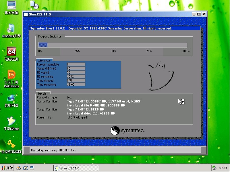Select the Ghost32 11.0 taskbar button

coord(76,168)
